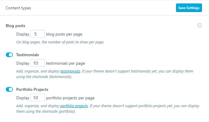Click the Portfolio Projects label text
This screenshot has height=122, width=209.
pyautogui.click(x=32, y=89)
